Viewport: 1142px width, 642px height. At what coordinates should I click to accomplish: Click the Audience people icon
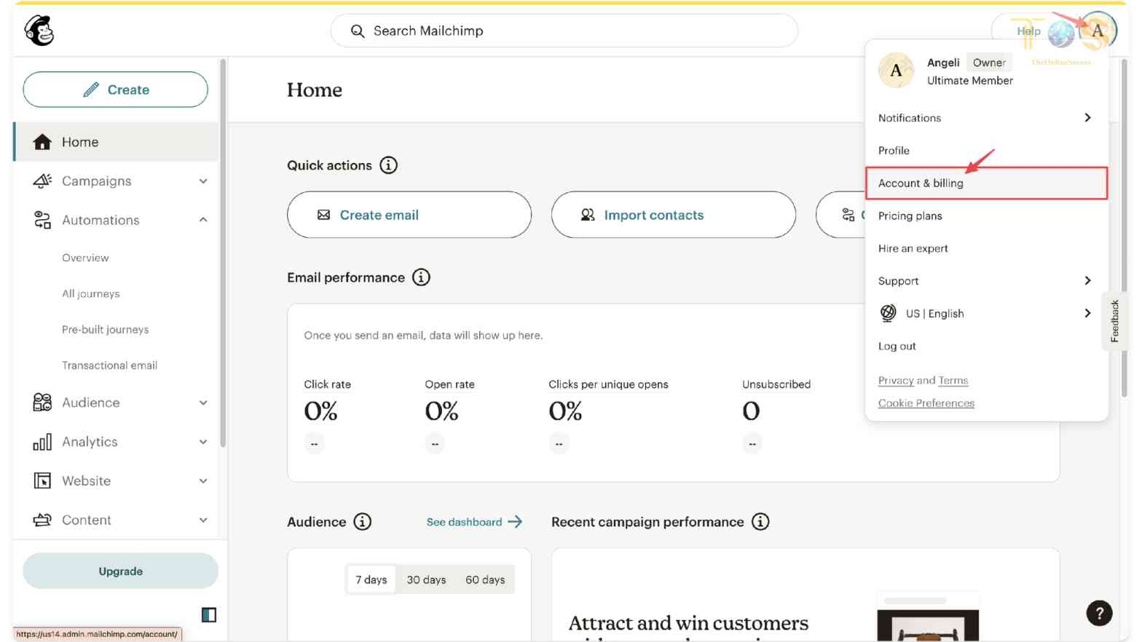pyautogui.click(x=42, y=403)
